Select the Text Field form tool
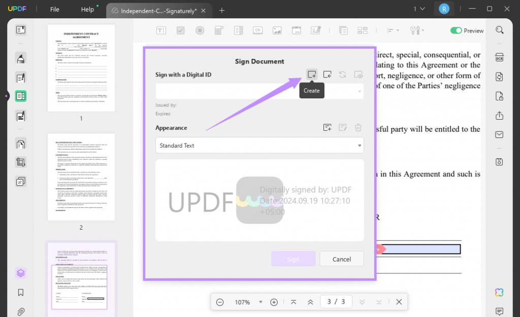This screenshot has width=520, height=317. [160, 30]
